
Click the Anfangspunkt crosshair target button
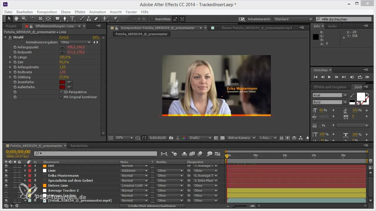pos(62,47)
